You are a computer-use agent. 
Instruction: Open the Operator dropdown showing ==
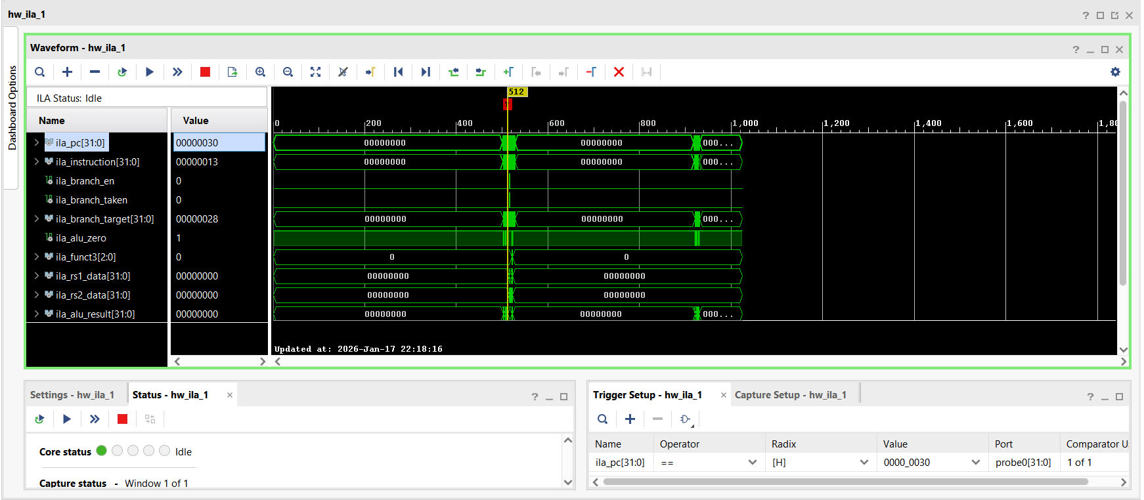709,463
